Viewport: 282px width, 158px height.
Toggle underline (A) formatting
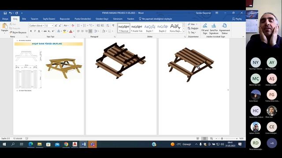click(39, 31)
